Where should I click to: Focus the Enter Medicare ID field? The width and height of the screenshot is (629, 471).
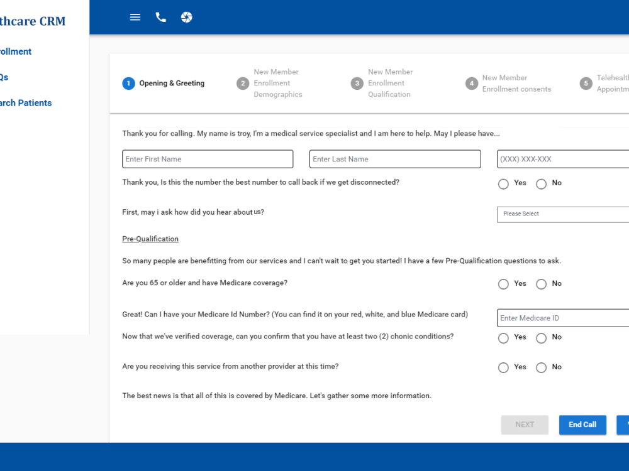point(563,318)
